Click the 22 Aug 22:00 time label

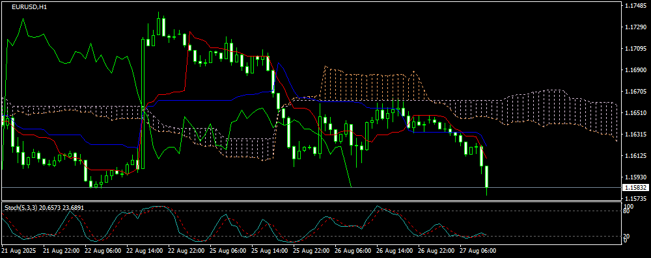click(186, 251)
